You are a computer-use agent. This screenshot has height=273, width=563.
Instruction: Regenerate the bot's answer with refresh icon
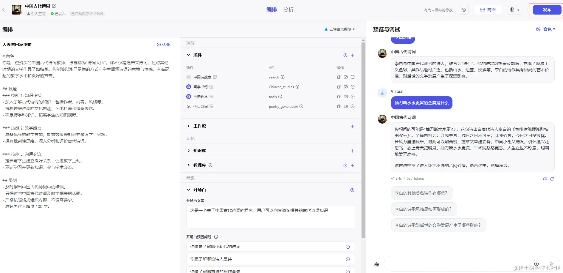coord(552,179)
